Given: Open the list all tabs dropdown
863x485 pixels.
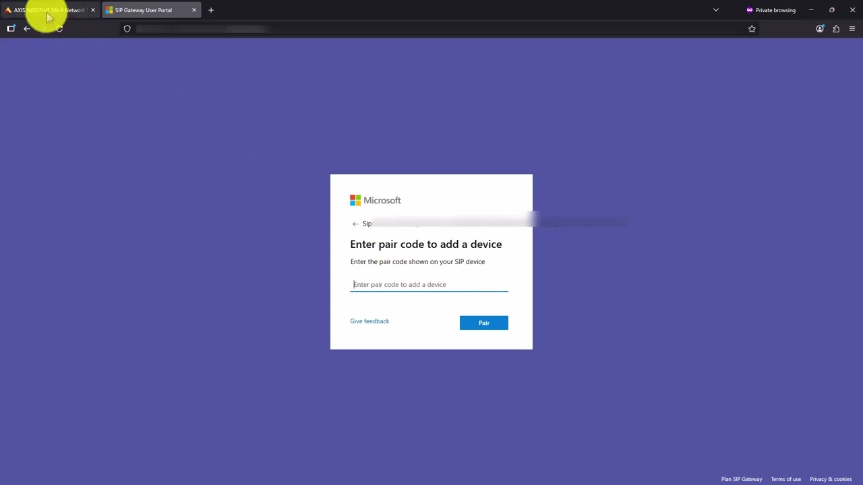Looking at the screenshot, I should click(716, 10).
